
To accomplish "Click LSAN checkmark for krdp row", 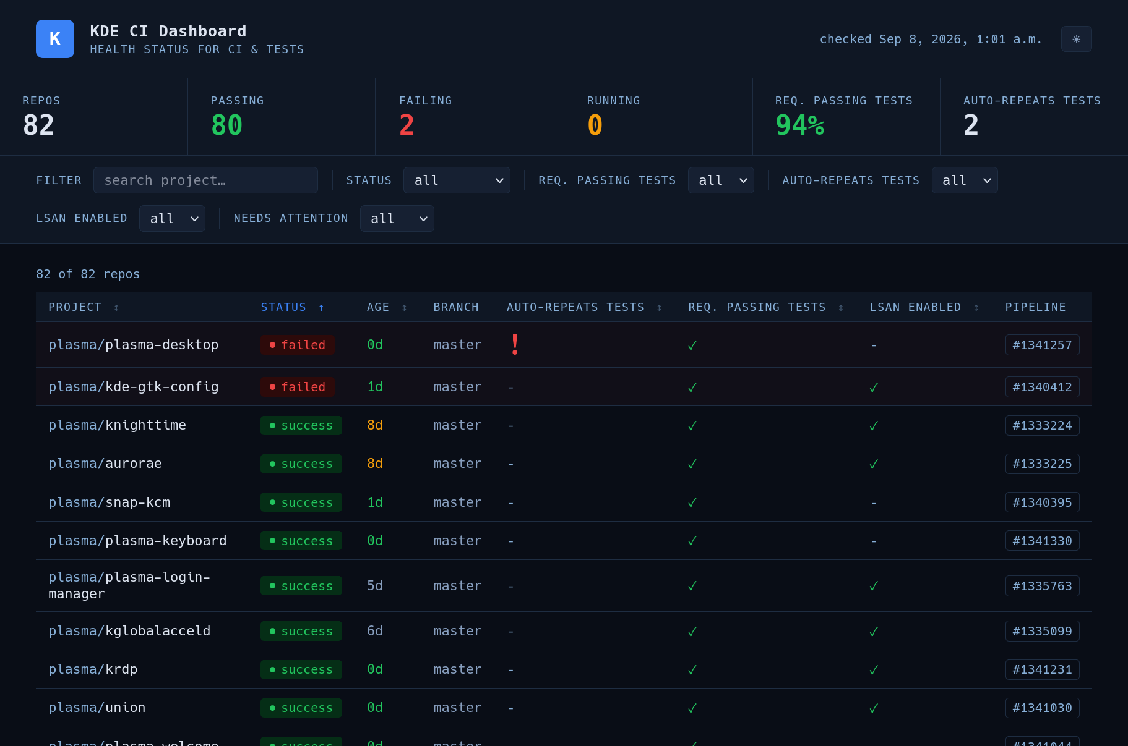I will pyautogui.click(x=874, y=670).
